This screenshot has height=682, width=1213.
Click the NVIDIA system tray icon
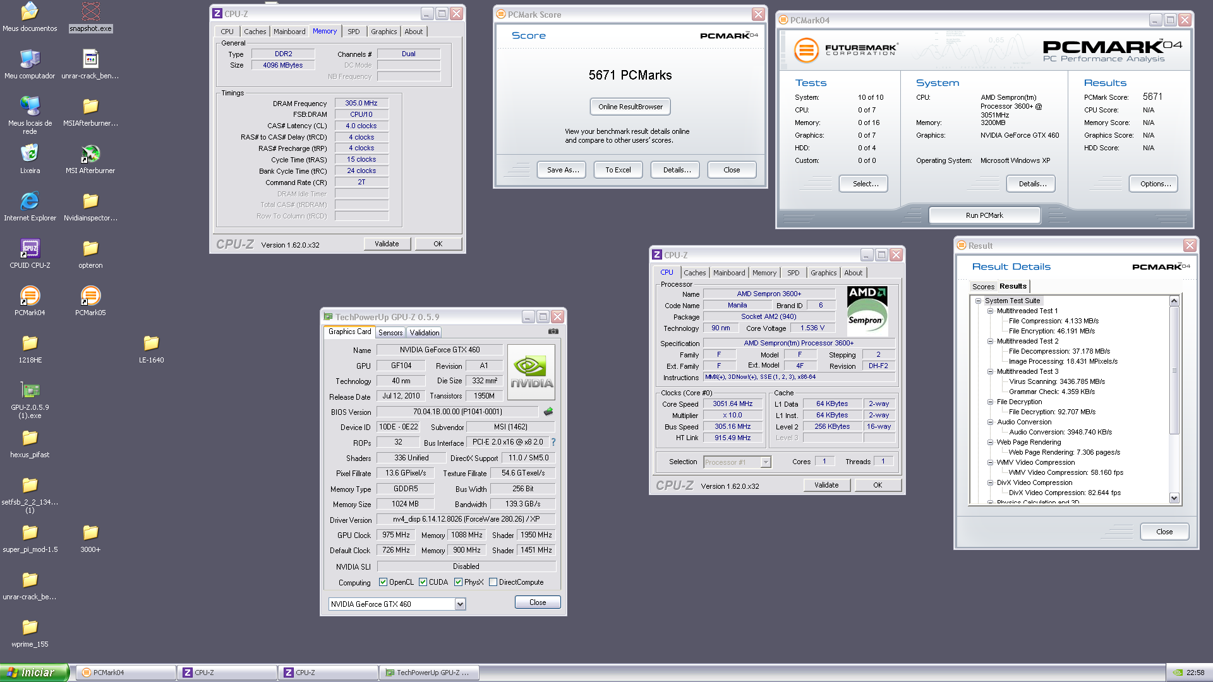1178,673
